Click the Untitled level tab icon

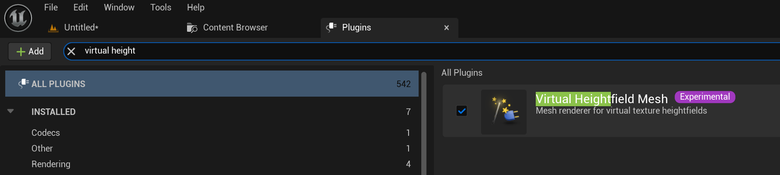tap(53, 28)
